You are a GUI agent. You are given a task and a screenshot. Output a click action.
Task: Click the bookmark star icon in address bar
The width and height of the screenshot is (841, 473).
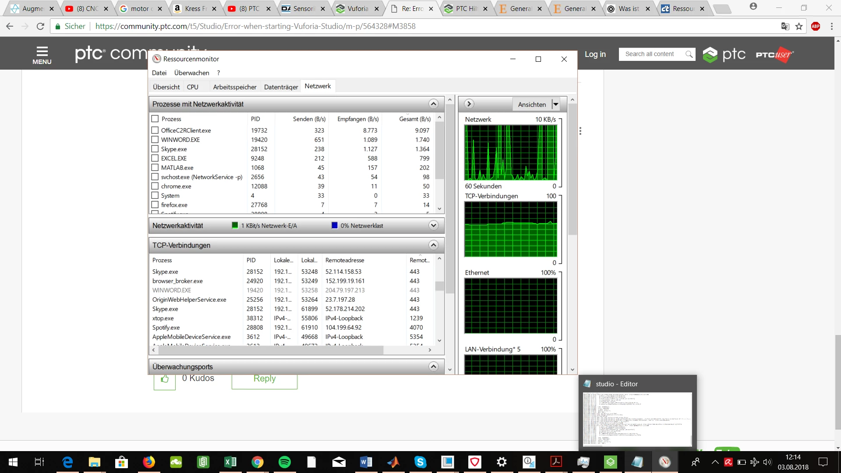[799, 26]
